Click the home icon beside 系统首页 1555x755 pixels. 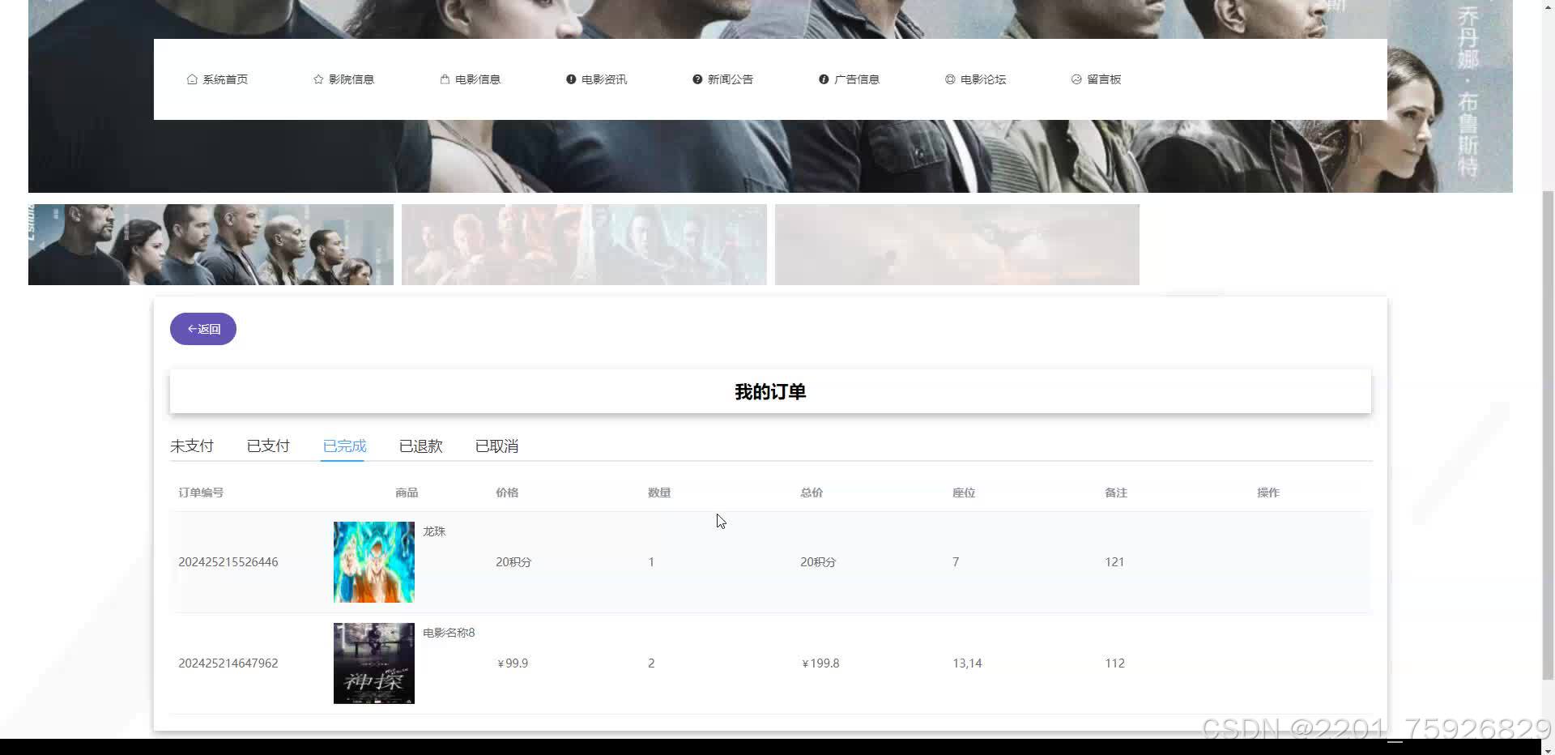pos(192,79)
